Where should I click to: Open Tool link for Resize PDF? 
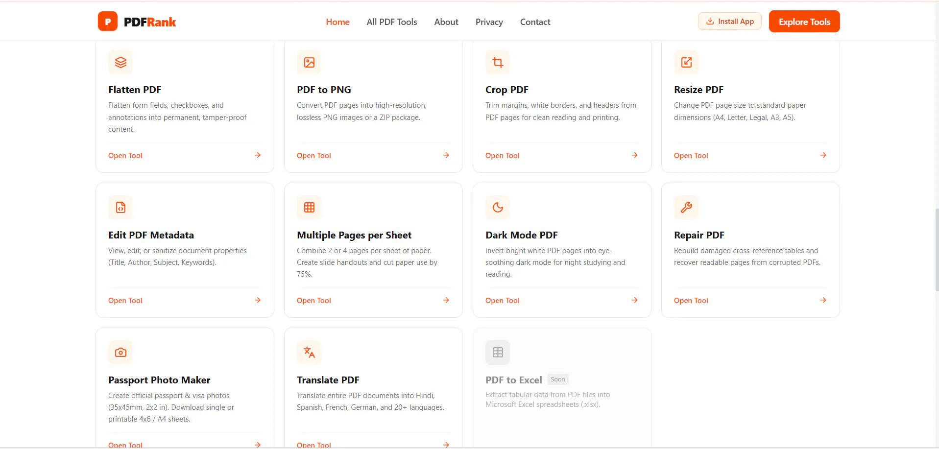click(x=691, y=156)
